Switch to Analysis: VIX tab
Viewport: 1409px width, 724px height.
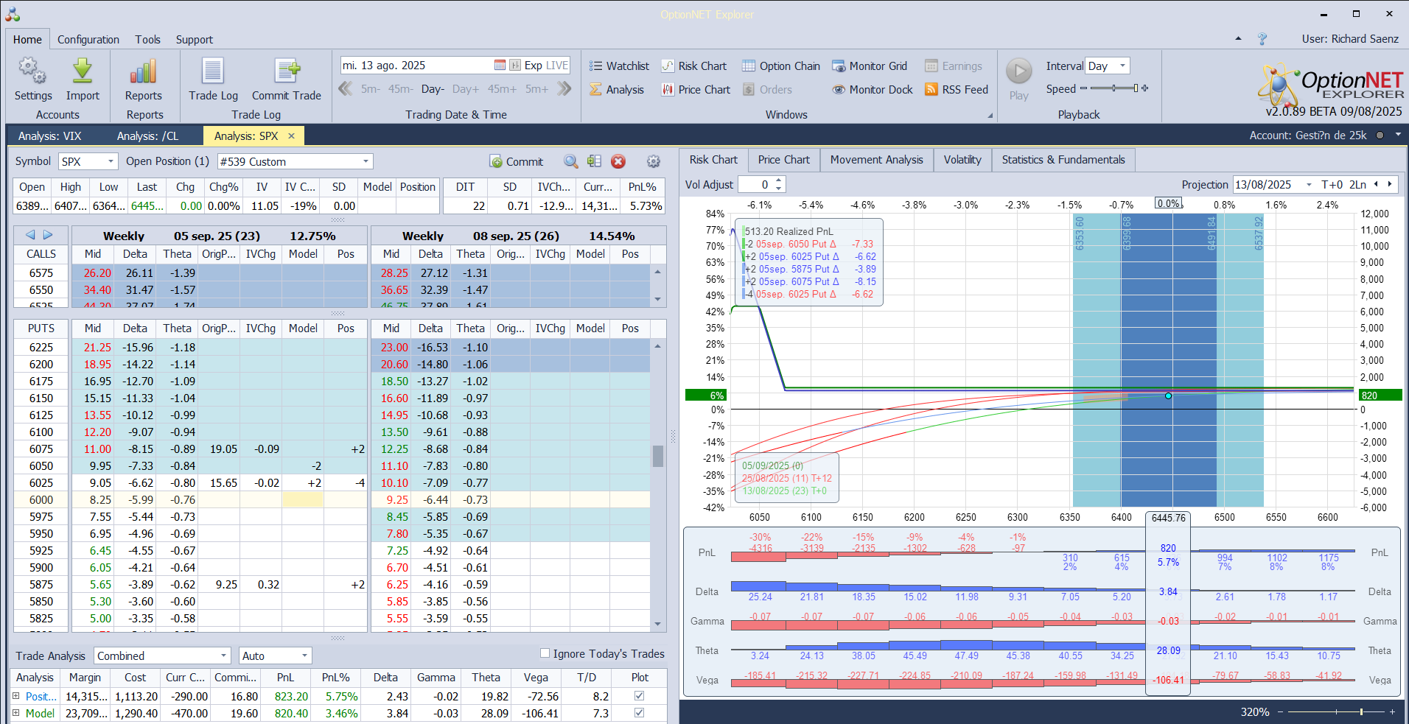point(50,136)
